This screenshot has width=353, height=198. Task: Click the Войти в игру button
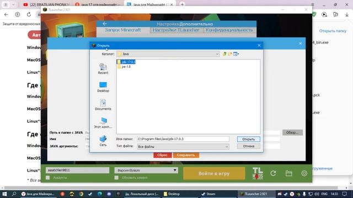[214, 174]
